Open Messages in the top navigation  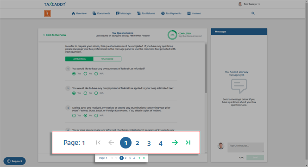[x=124, y=13]
